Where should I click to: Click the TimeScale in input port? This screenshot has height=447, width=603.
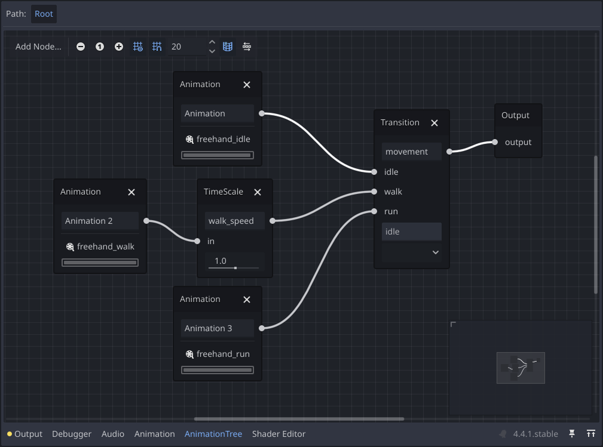click(x=197, y=241)
